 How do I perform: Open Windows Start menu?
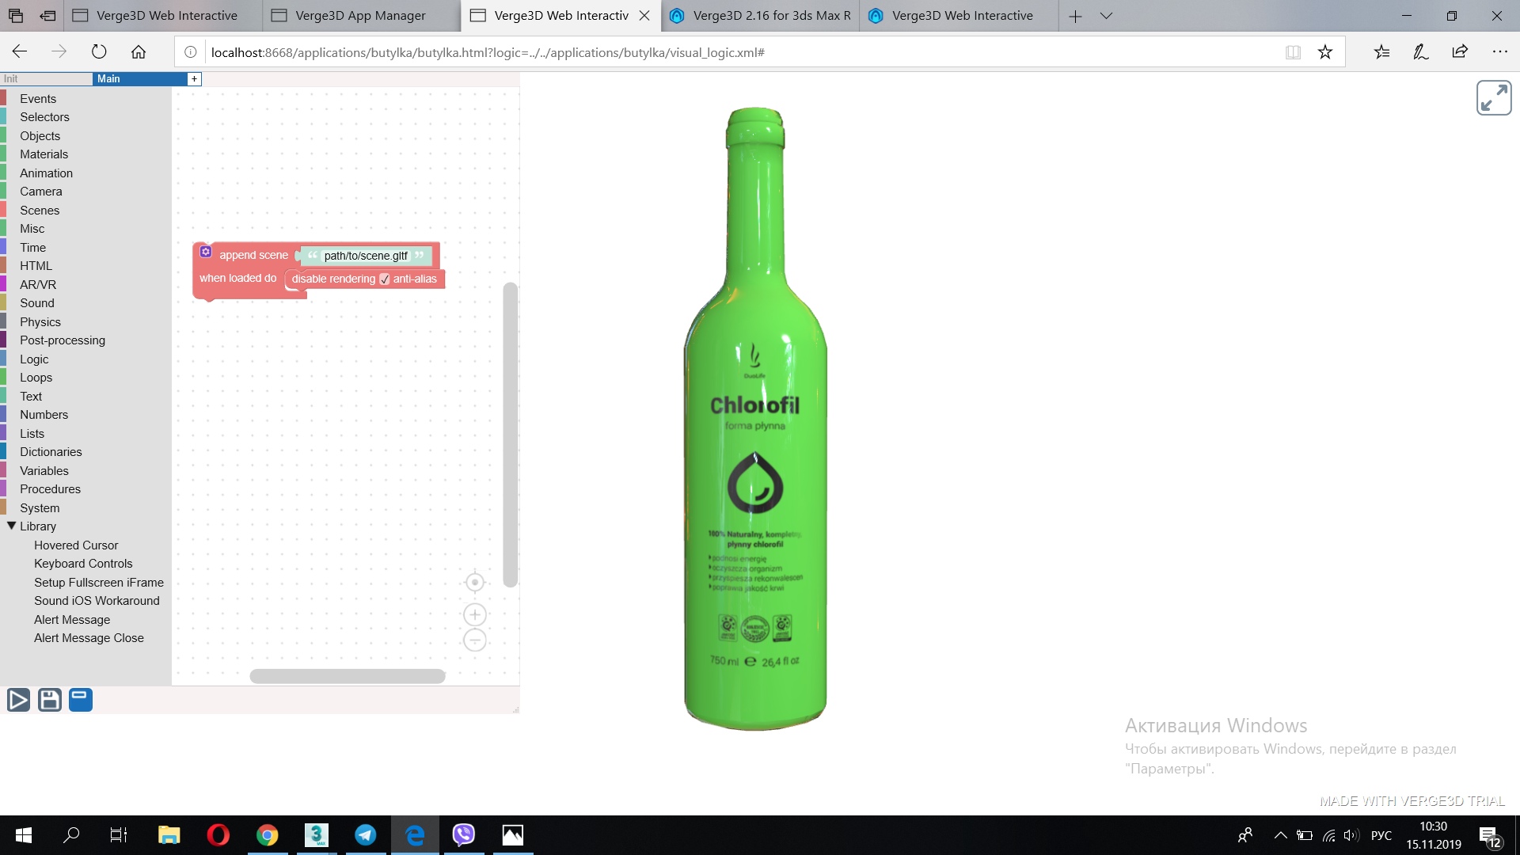point(24,835)
